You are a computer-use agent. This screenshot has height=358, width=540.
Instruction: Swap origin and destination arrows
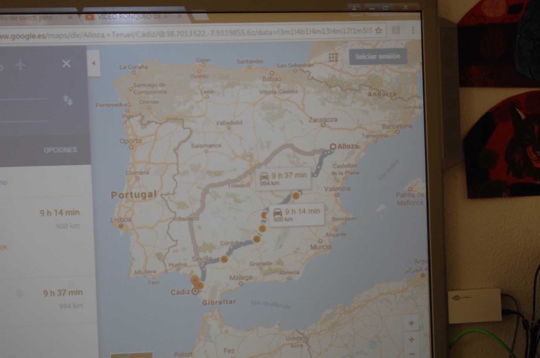pyautogui.click(x=68, y=100)
